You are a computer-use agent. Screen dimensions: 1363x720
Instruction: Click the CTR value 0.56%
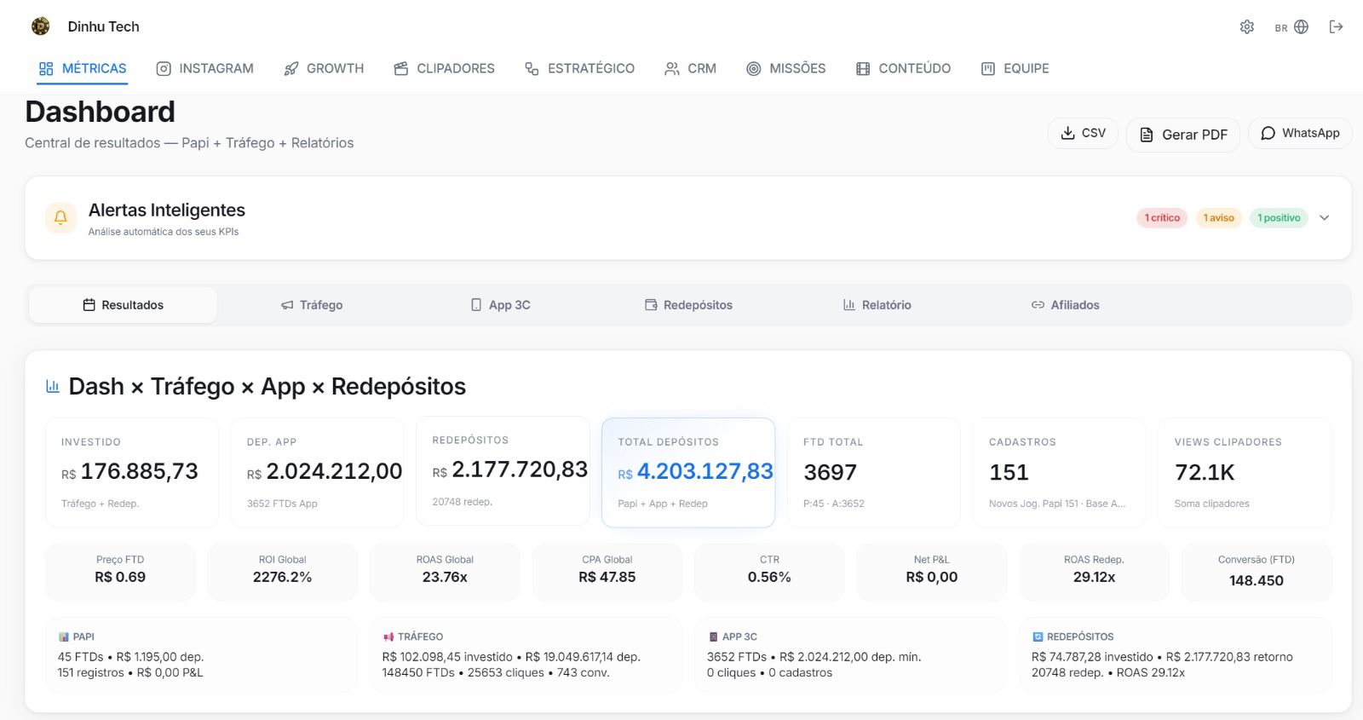click(769, 577)
